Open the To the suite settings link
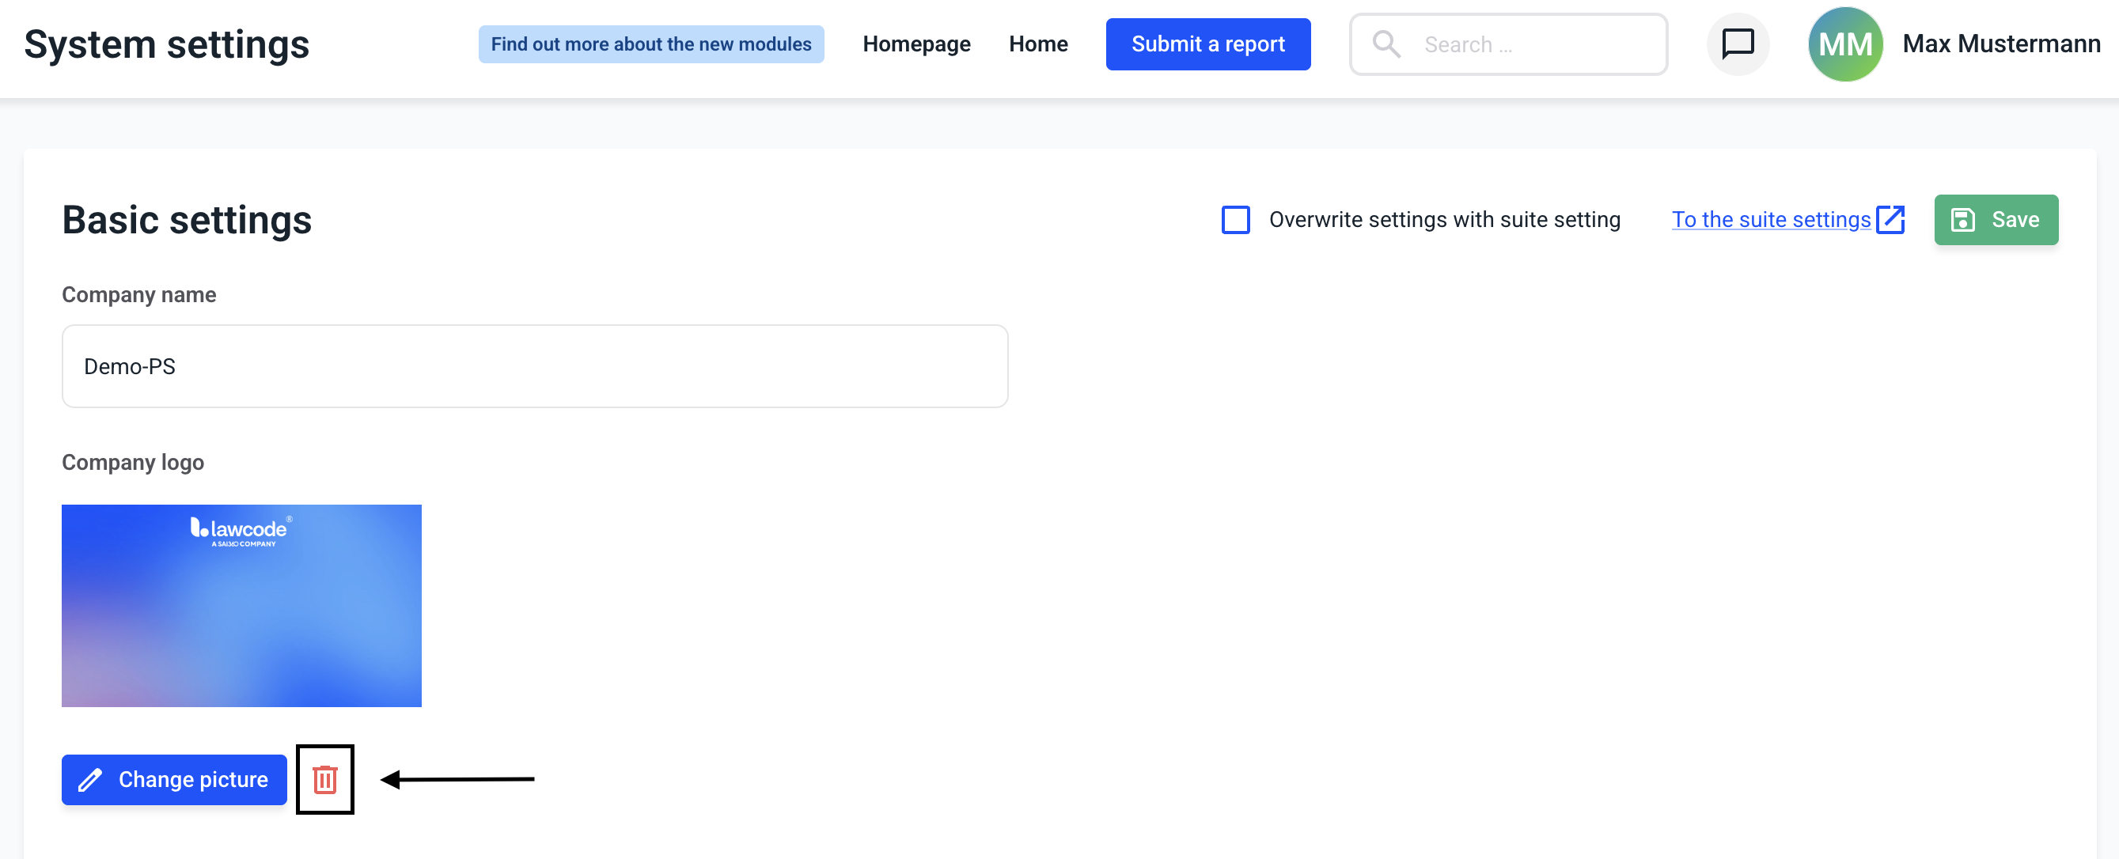Screen dimensions: 2119x859 1770,219
